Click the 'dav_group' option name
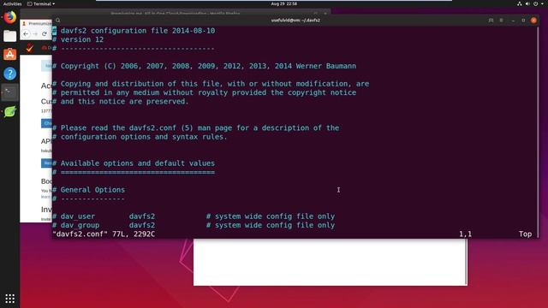This screenshot has width=548, height=308. coord(80,225)
